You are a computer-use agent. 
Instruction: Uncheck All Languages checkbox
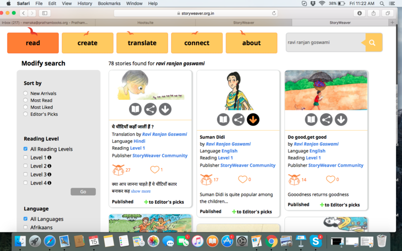coord(26,219)
